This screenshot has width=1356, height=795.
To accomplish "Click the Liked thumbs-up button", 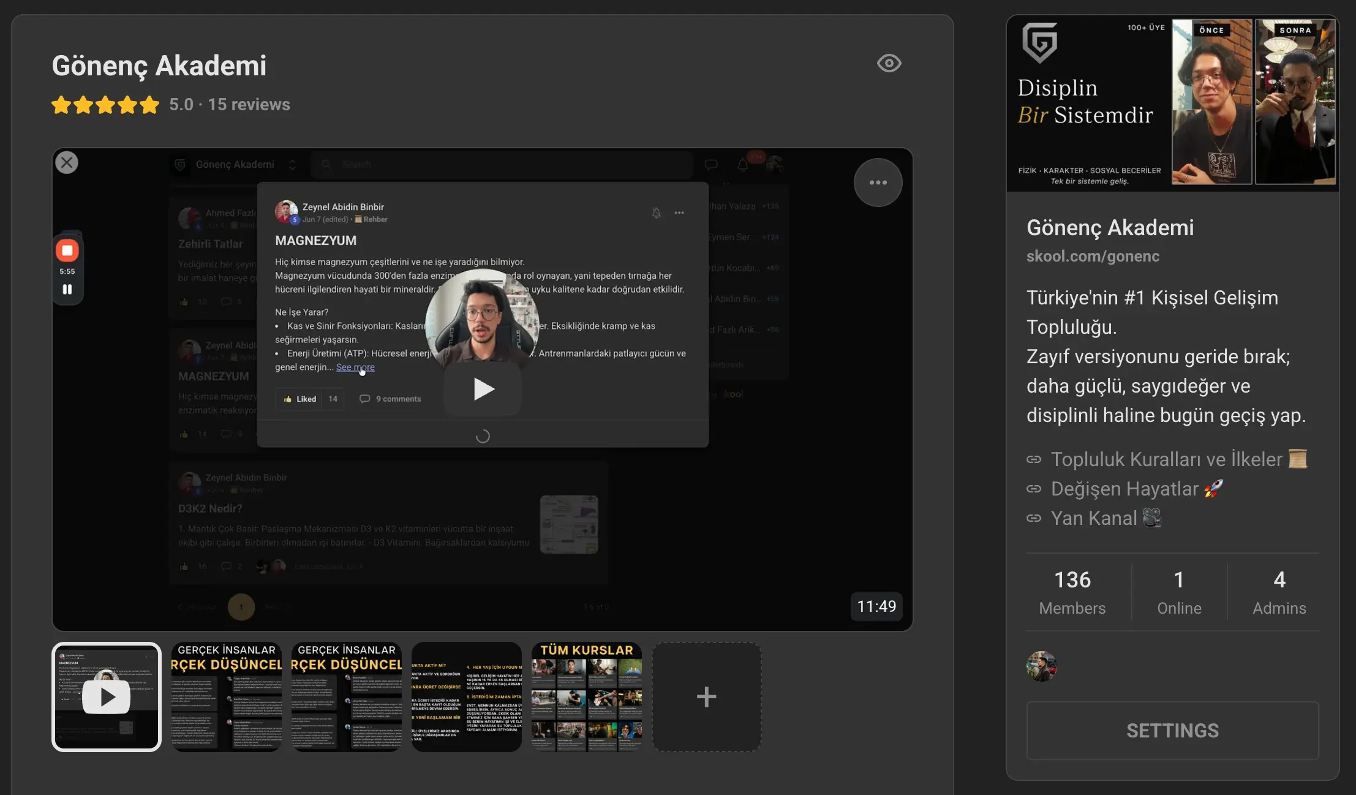I will pos(300,399).
